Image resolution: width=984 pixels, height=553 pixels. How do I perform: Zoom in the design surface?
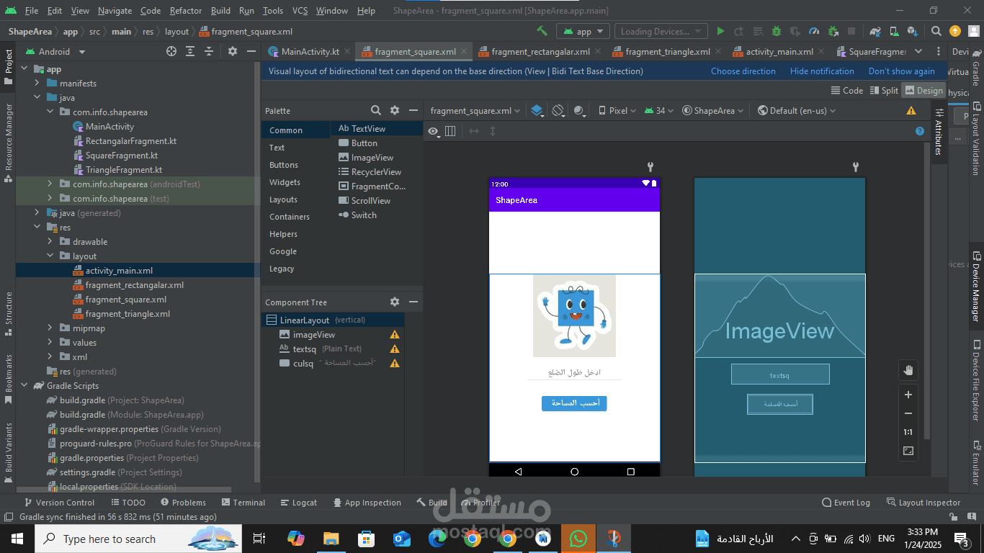click(x=908, y=395)
